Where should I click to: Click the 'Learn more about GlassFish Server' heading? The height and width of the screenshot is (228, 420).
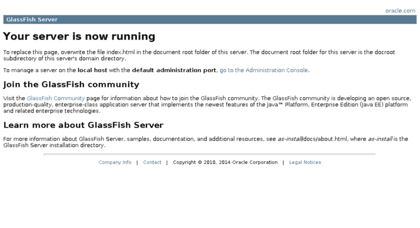(x=83, y=125)
